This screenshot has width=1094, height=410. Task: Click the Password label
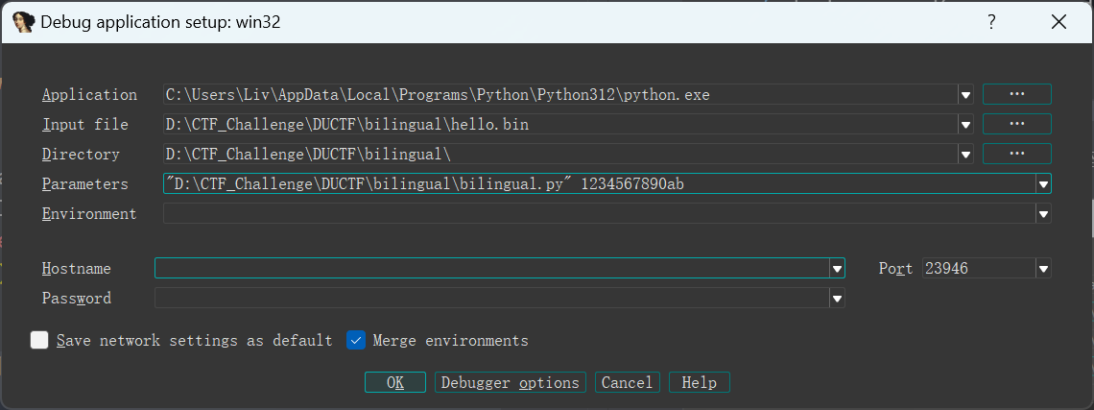point(77,299)
